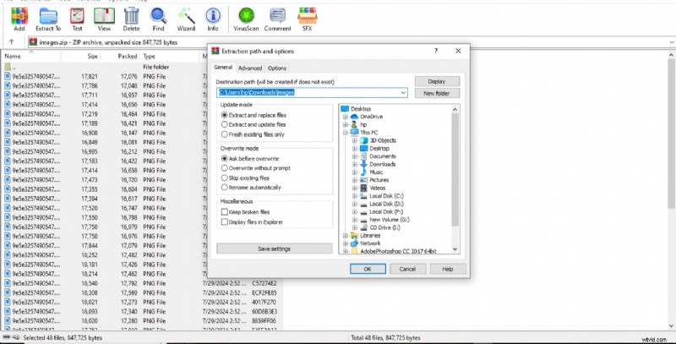Enable Keep broken files checkbox

(x=224, y=212)
